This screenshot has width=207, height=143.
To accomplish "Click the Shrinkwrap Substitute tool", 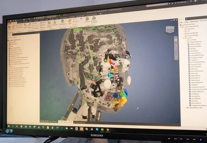I will [x=94, y=20].
